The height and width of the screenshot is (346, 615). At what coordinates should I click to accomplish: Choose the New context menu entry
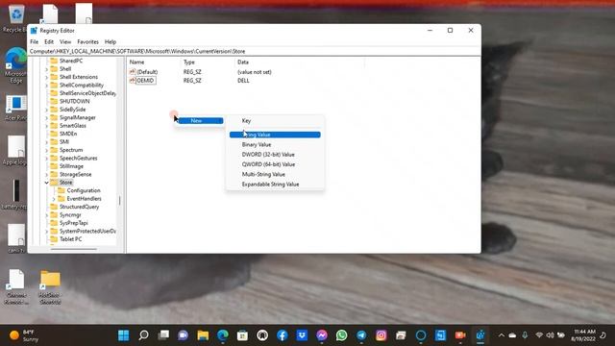[201, 121]
